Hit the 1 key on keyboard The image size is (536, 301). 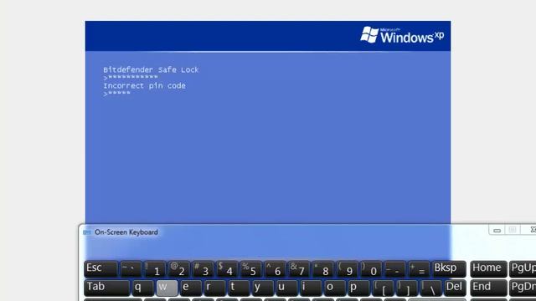155,269
